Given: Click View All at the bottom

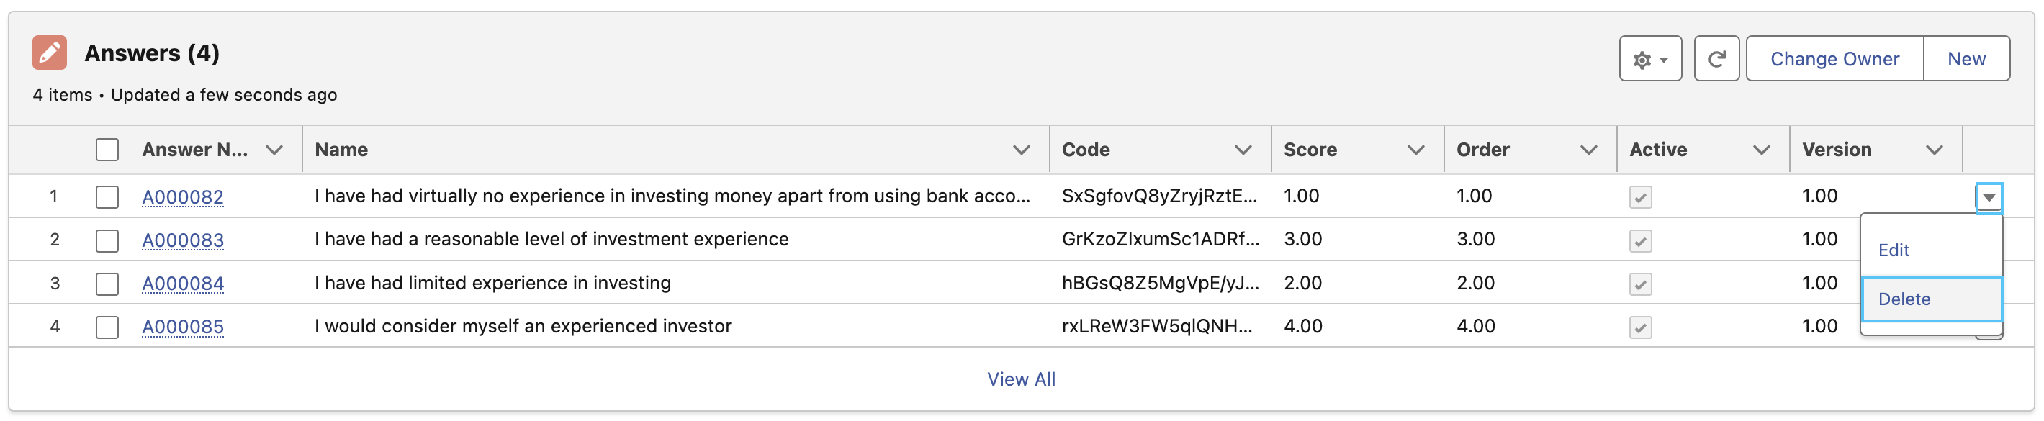Looking at the screenshot, I should pyautogui.click(x=1021, y=380).
